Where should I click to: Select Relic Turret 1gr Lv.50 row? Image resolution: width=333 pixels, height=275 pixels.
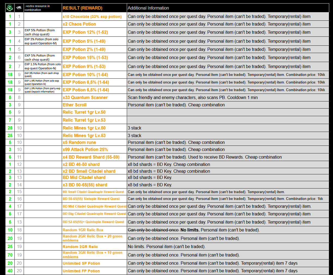click(84, 112)
